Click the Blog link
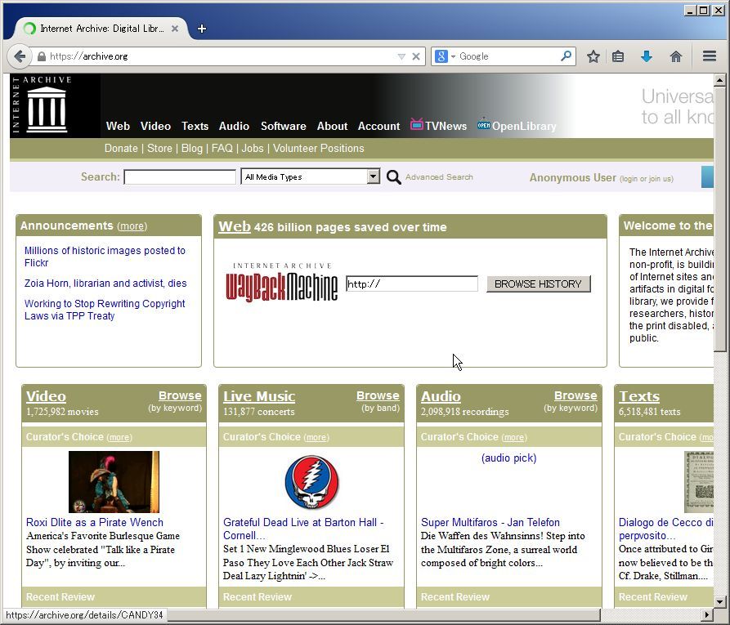This screenshot has height=625, width=730. [192, 149]
